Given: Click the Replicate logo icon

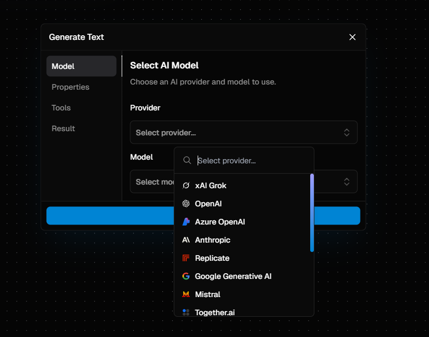Looking at the screenshot, I should click(186, 258).
